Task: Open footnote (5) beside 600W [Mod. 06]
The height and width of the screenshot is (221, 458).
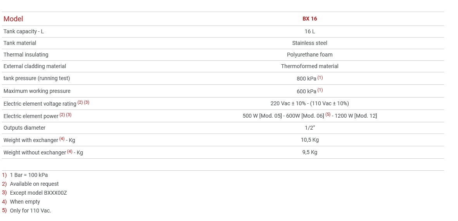Action: pos(328,115)
